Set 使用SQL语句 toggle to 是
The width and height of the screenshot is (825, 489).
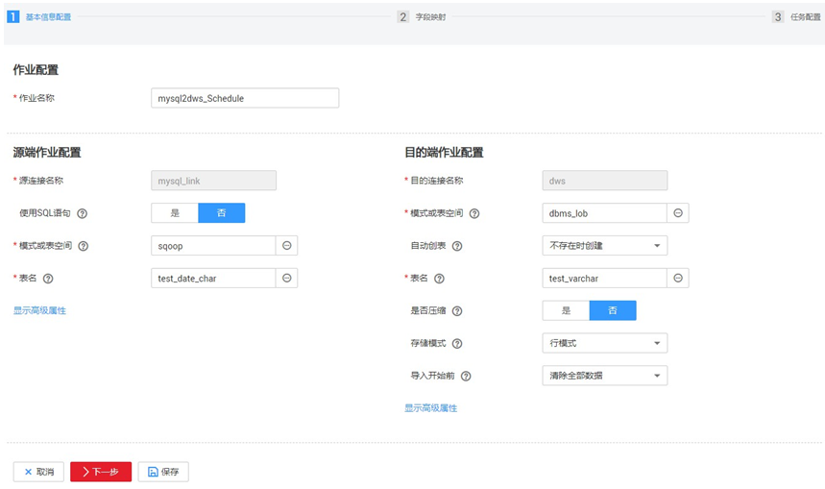175,213
